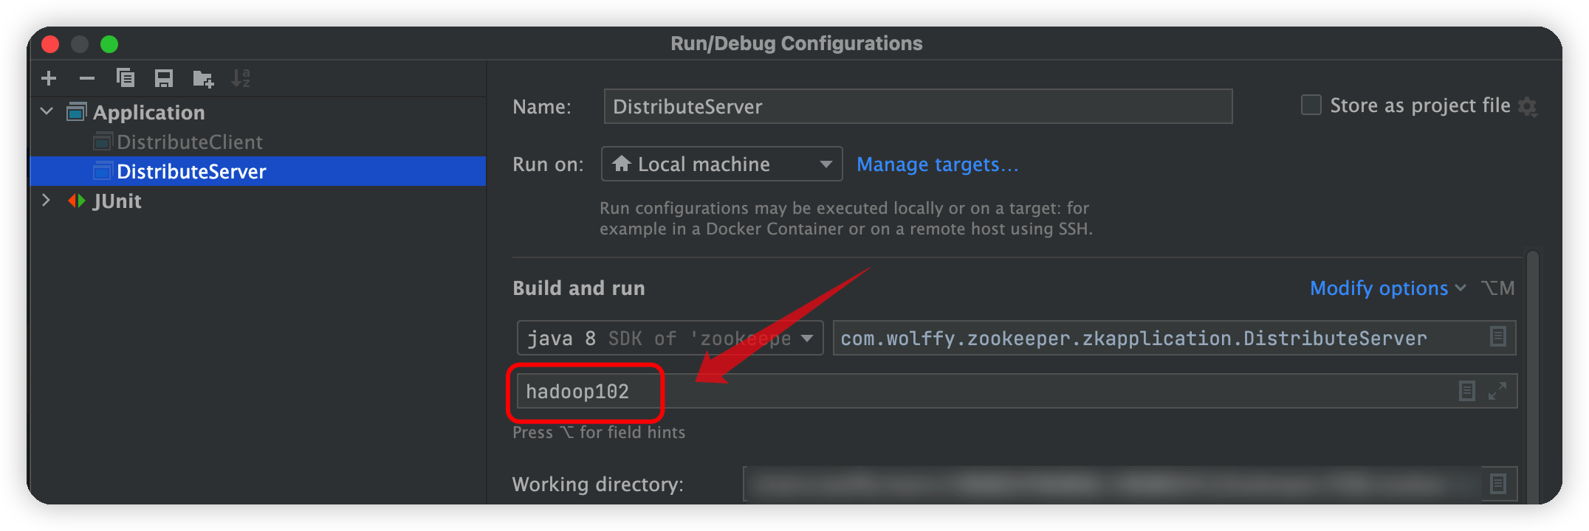1589x531 pixels.
Task: Select DistributeClient configuration
Action: pyautogui.click(x=189, y=142)
